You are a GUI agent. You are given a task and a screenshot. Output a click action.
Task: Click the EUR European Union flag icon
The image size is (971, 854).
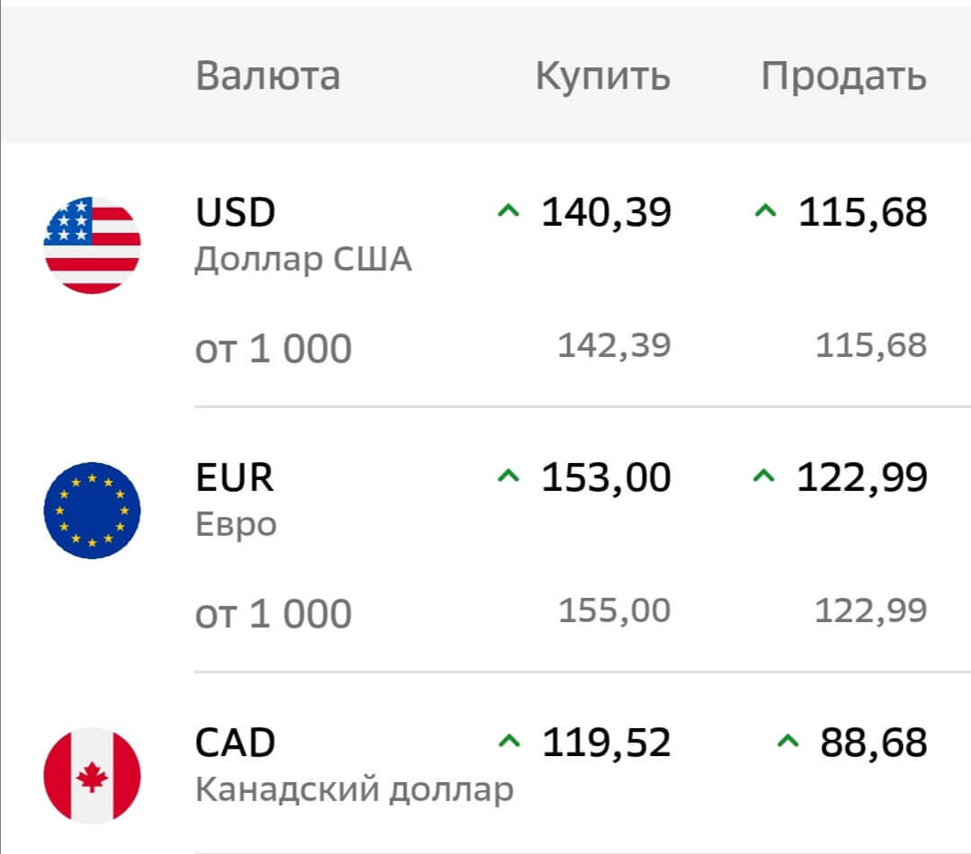94,510
